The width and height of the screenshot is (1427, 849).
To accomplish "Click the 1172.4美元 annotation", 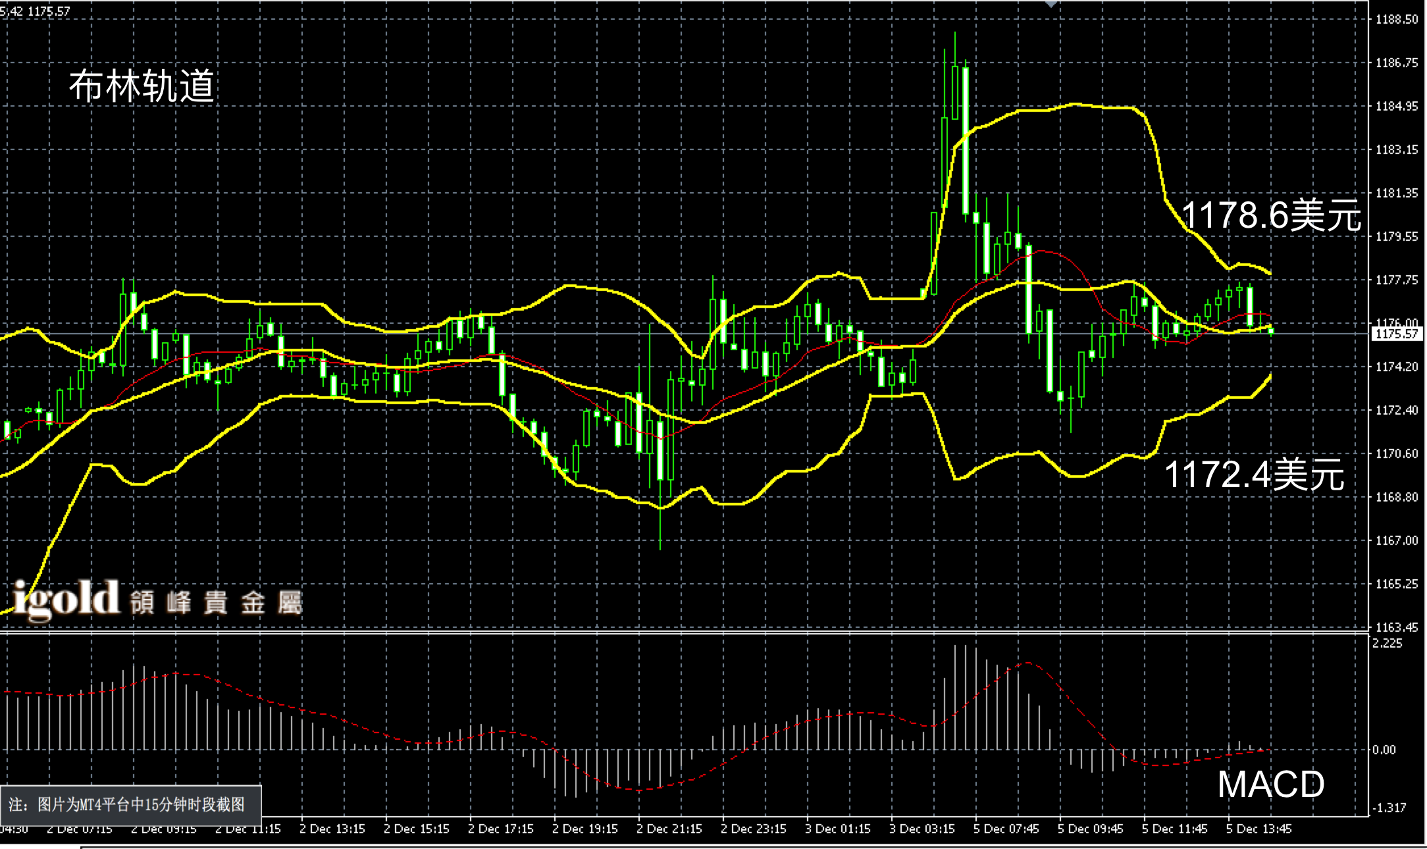I will (1254, 474).
